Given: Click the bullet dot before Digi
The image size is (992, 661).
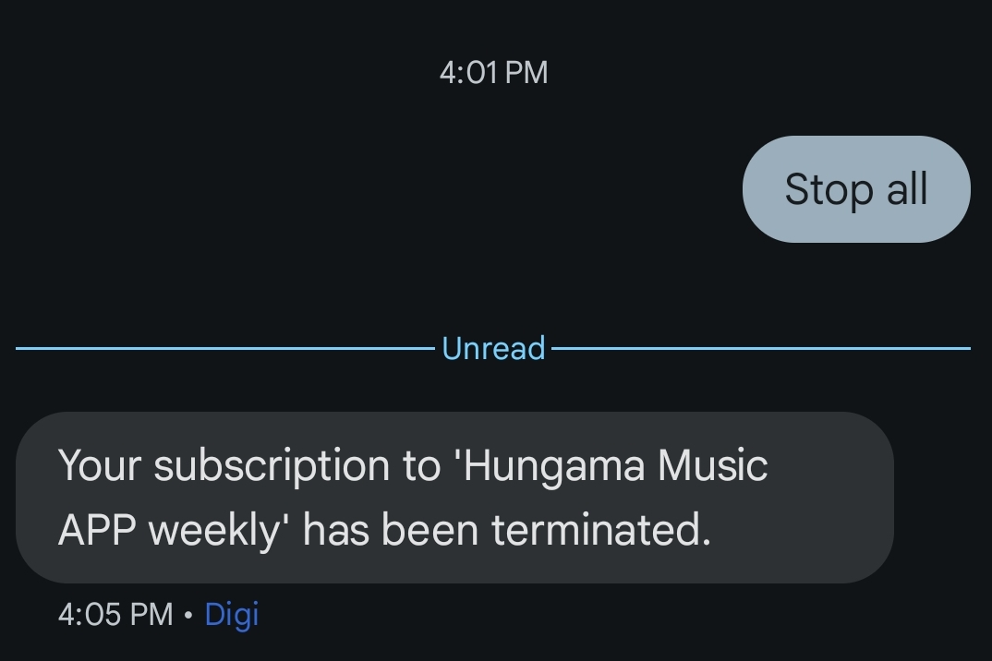Looking at the screenshot, I should pos(188,615).
